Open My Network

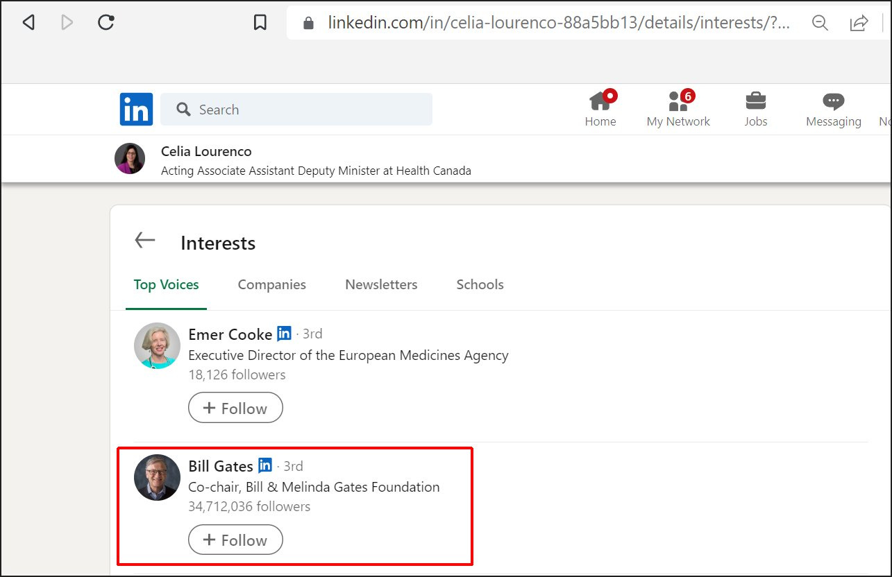[x=678, y=110]
